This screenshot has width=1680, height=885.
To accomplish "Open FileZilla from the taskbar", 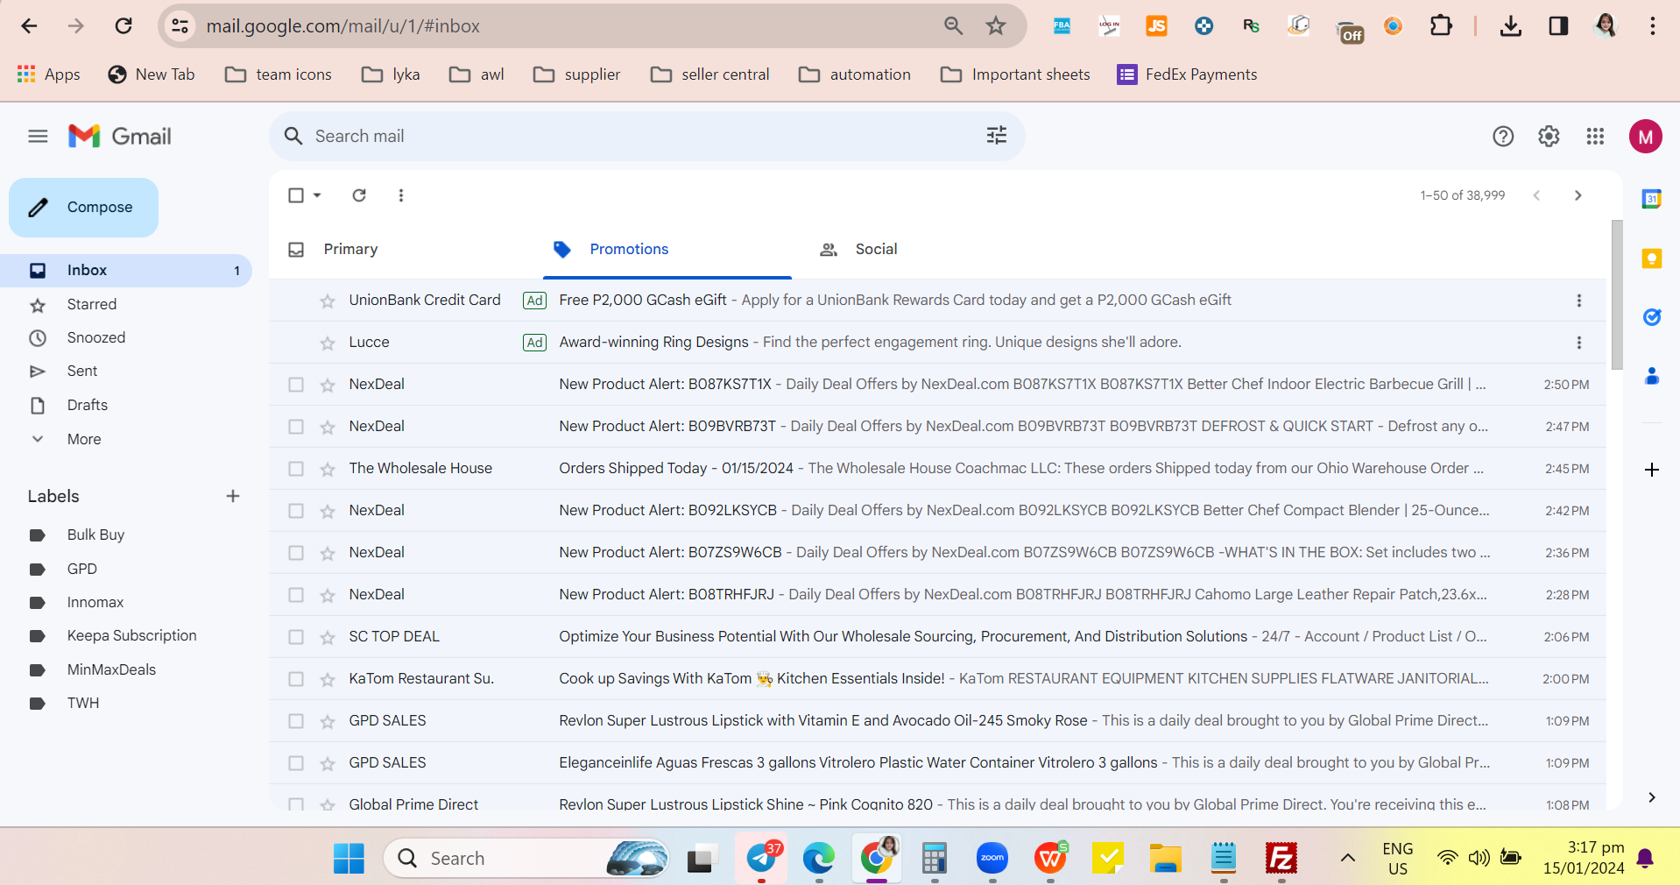I will (1281, 859).
